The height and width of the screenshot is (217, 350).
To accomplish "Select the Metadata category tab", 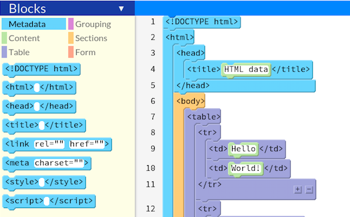I will coord(34,24).
